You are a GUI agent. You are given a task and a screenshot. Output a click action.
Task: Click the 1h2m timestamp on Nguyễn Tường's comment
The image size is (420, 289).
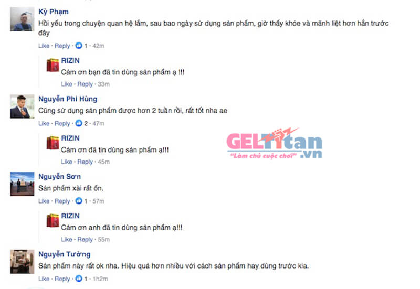click(100, 279)
